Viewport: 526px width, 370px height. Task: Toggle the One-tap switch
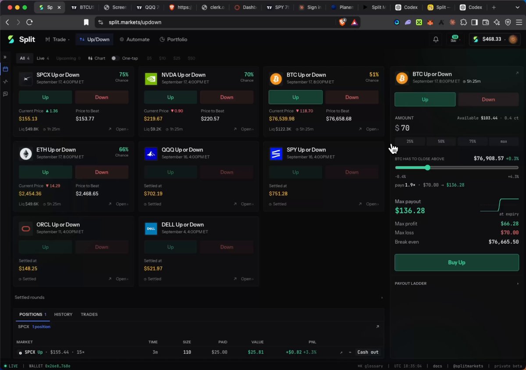coord(115,58)
